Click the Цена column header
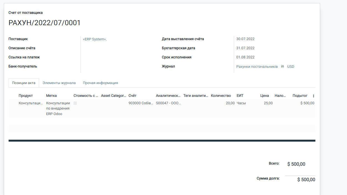 pyautogui.click(x=264, y=96)
